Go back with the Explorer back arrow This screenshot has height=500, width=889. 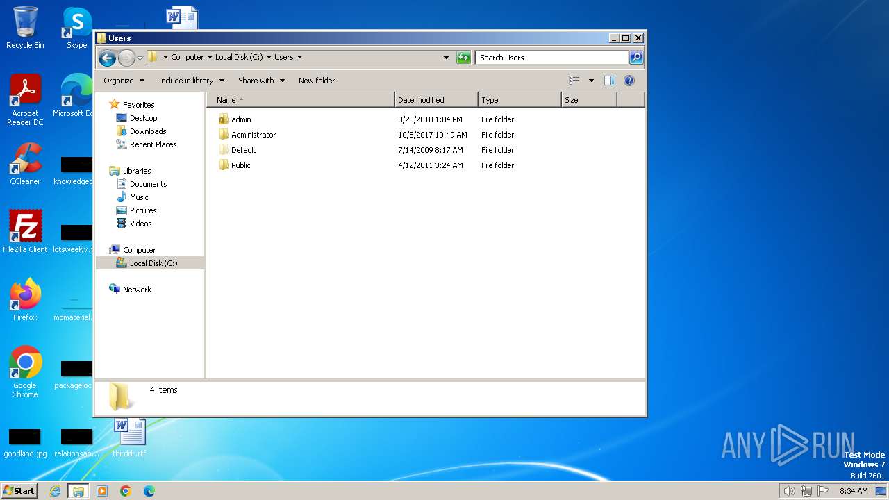[107, 58]
